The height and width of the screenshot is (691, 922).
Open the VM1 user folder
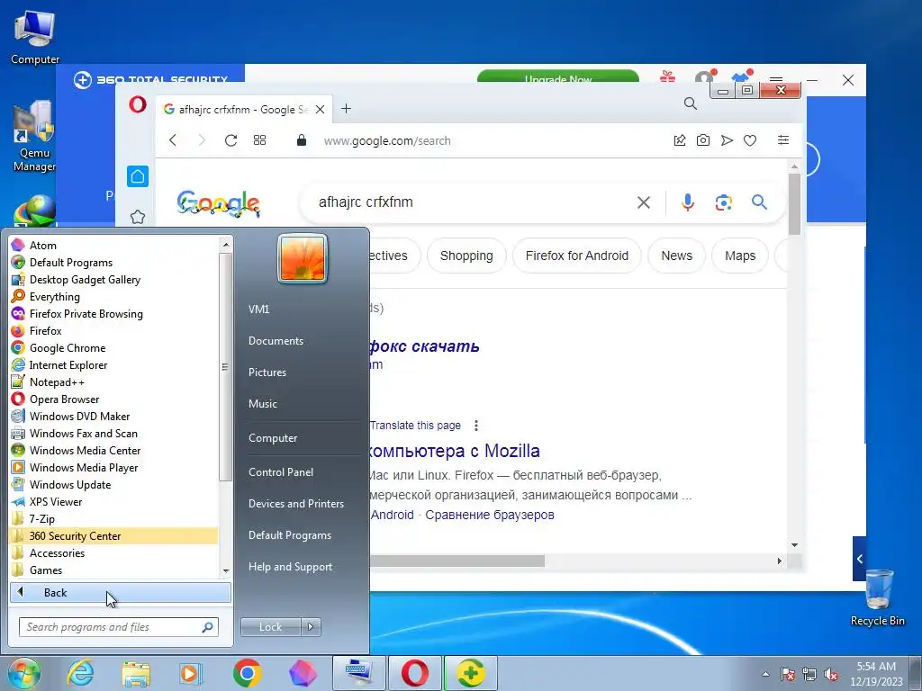pos(258,310)
